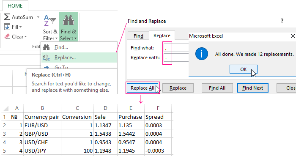296x156 pixels.
Task: Select the cell with value 0.9543
Action: [105, 142]
